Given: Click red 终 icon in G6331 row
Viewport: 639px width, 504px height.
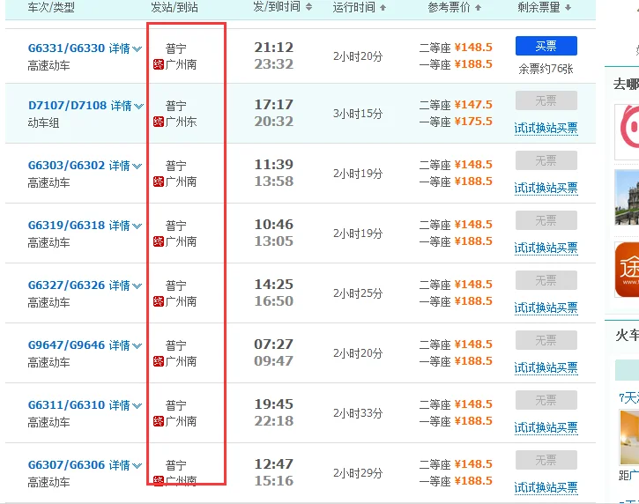Looking at the screenshot, I should coord(159,64).
